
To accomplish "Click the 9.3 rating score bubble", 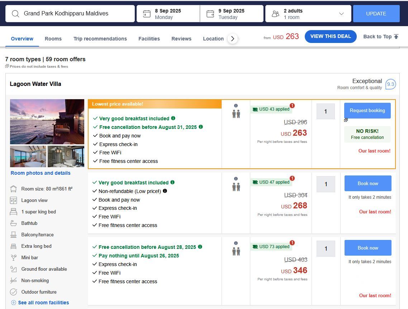I will tap(390, 85).
